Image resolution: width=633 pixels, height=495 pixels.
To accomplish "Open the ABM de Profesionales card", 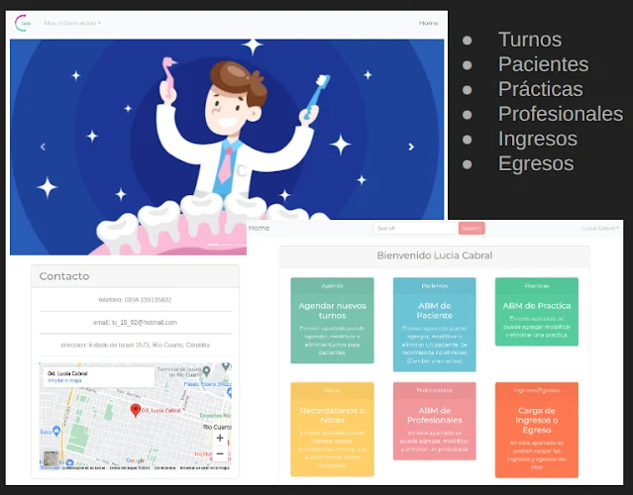I will [x=434, y=421].
